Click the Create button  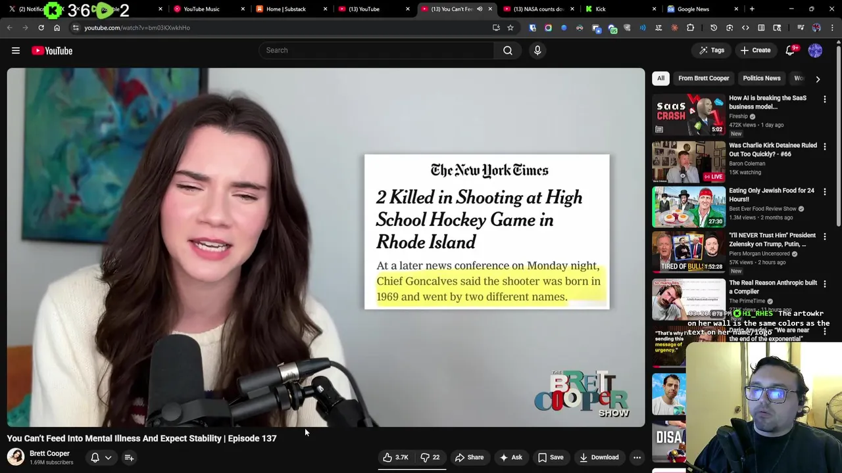pos(755,51)
